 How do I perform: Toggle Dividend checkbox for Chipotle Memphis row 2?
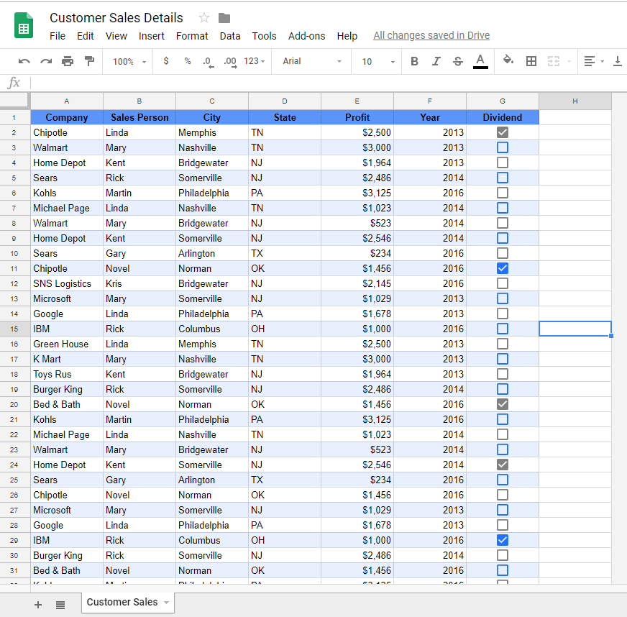[502, 132]
